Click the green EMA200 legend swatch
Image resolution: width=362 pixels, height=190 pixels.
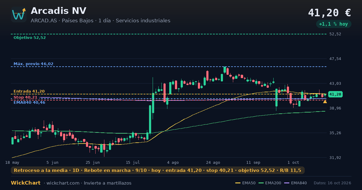pos(261,183)
